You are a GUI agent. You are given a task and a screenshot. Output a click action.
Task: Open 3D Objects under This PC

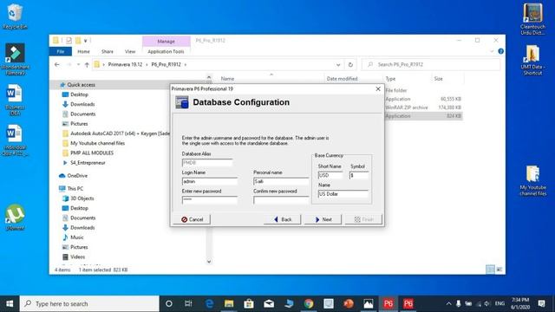click(82, 198)
